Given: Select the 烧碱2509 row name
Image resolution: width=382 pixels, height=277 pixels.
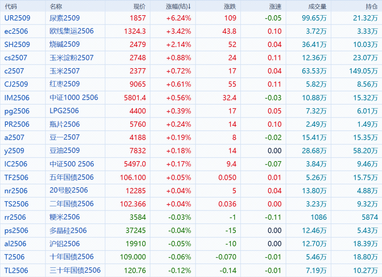Looking at the screenshot, I should click(64, 45).
